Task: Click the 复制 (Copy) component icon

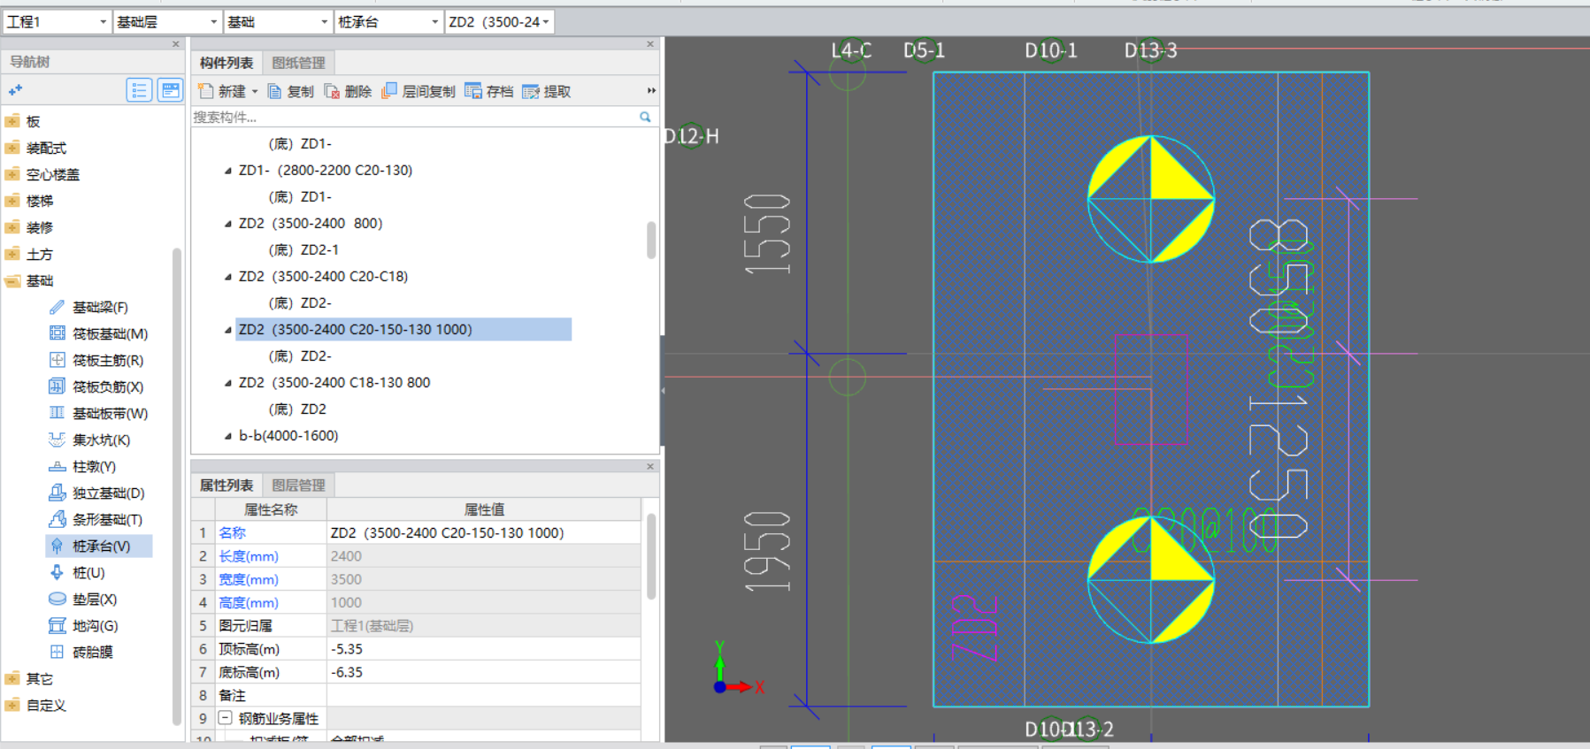Action: [x=275, y=91]
